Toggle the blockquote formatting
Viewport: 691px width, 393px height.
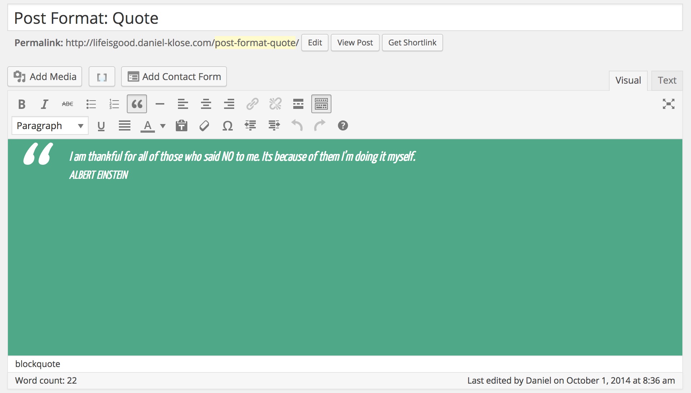[x=137, y=104]
